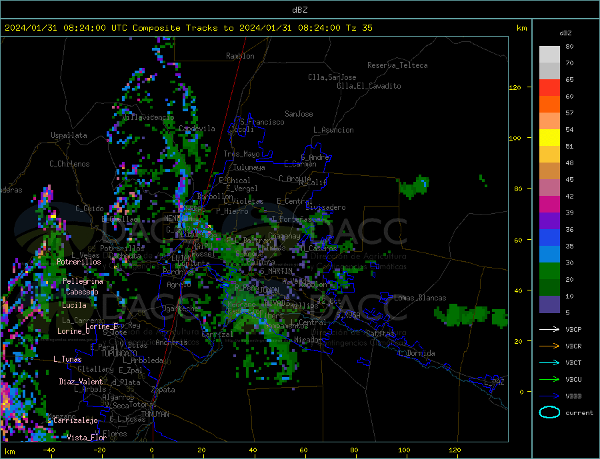
Task: Click the cyan 'current' ellipse symbol
Action: coord(549,412)
